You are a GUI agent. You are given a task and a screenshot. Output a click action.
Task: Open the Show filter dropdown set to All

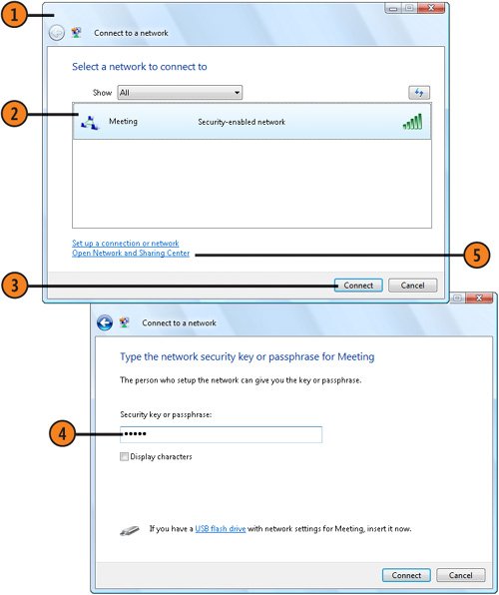(x=180, y=92)
